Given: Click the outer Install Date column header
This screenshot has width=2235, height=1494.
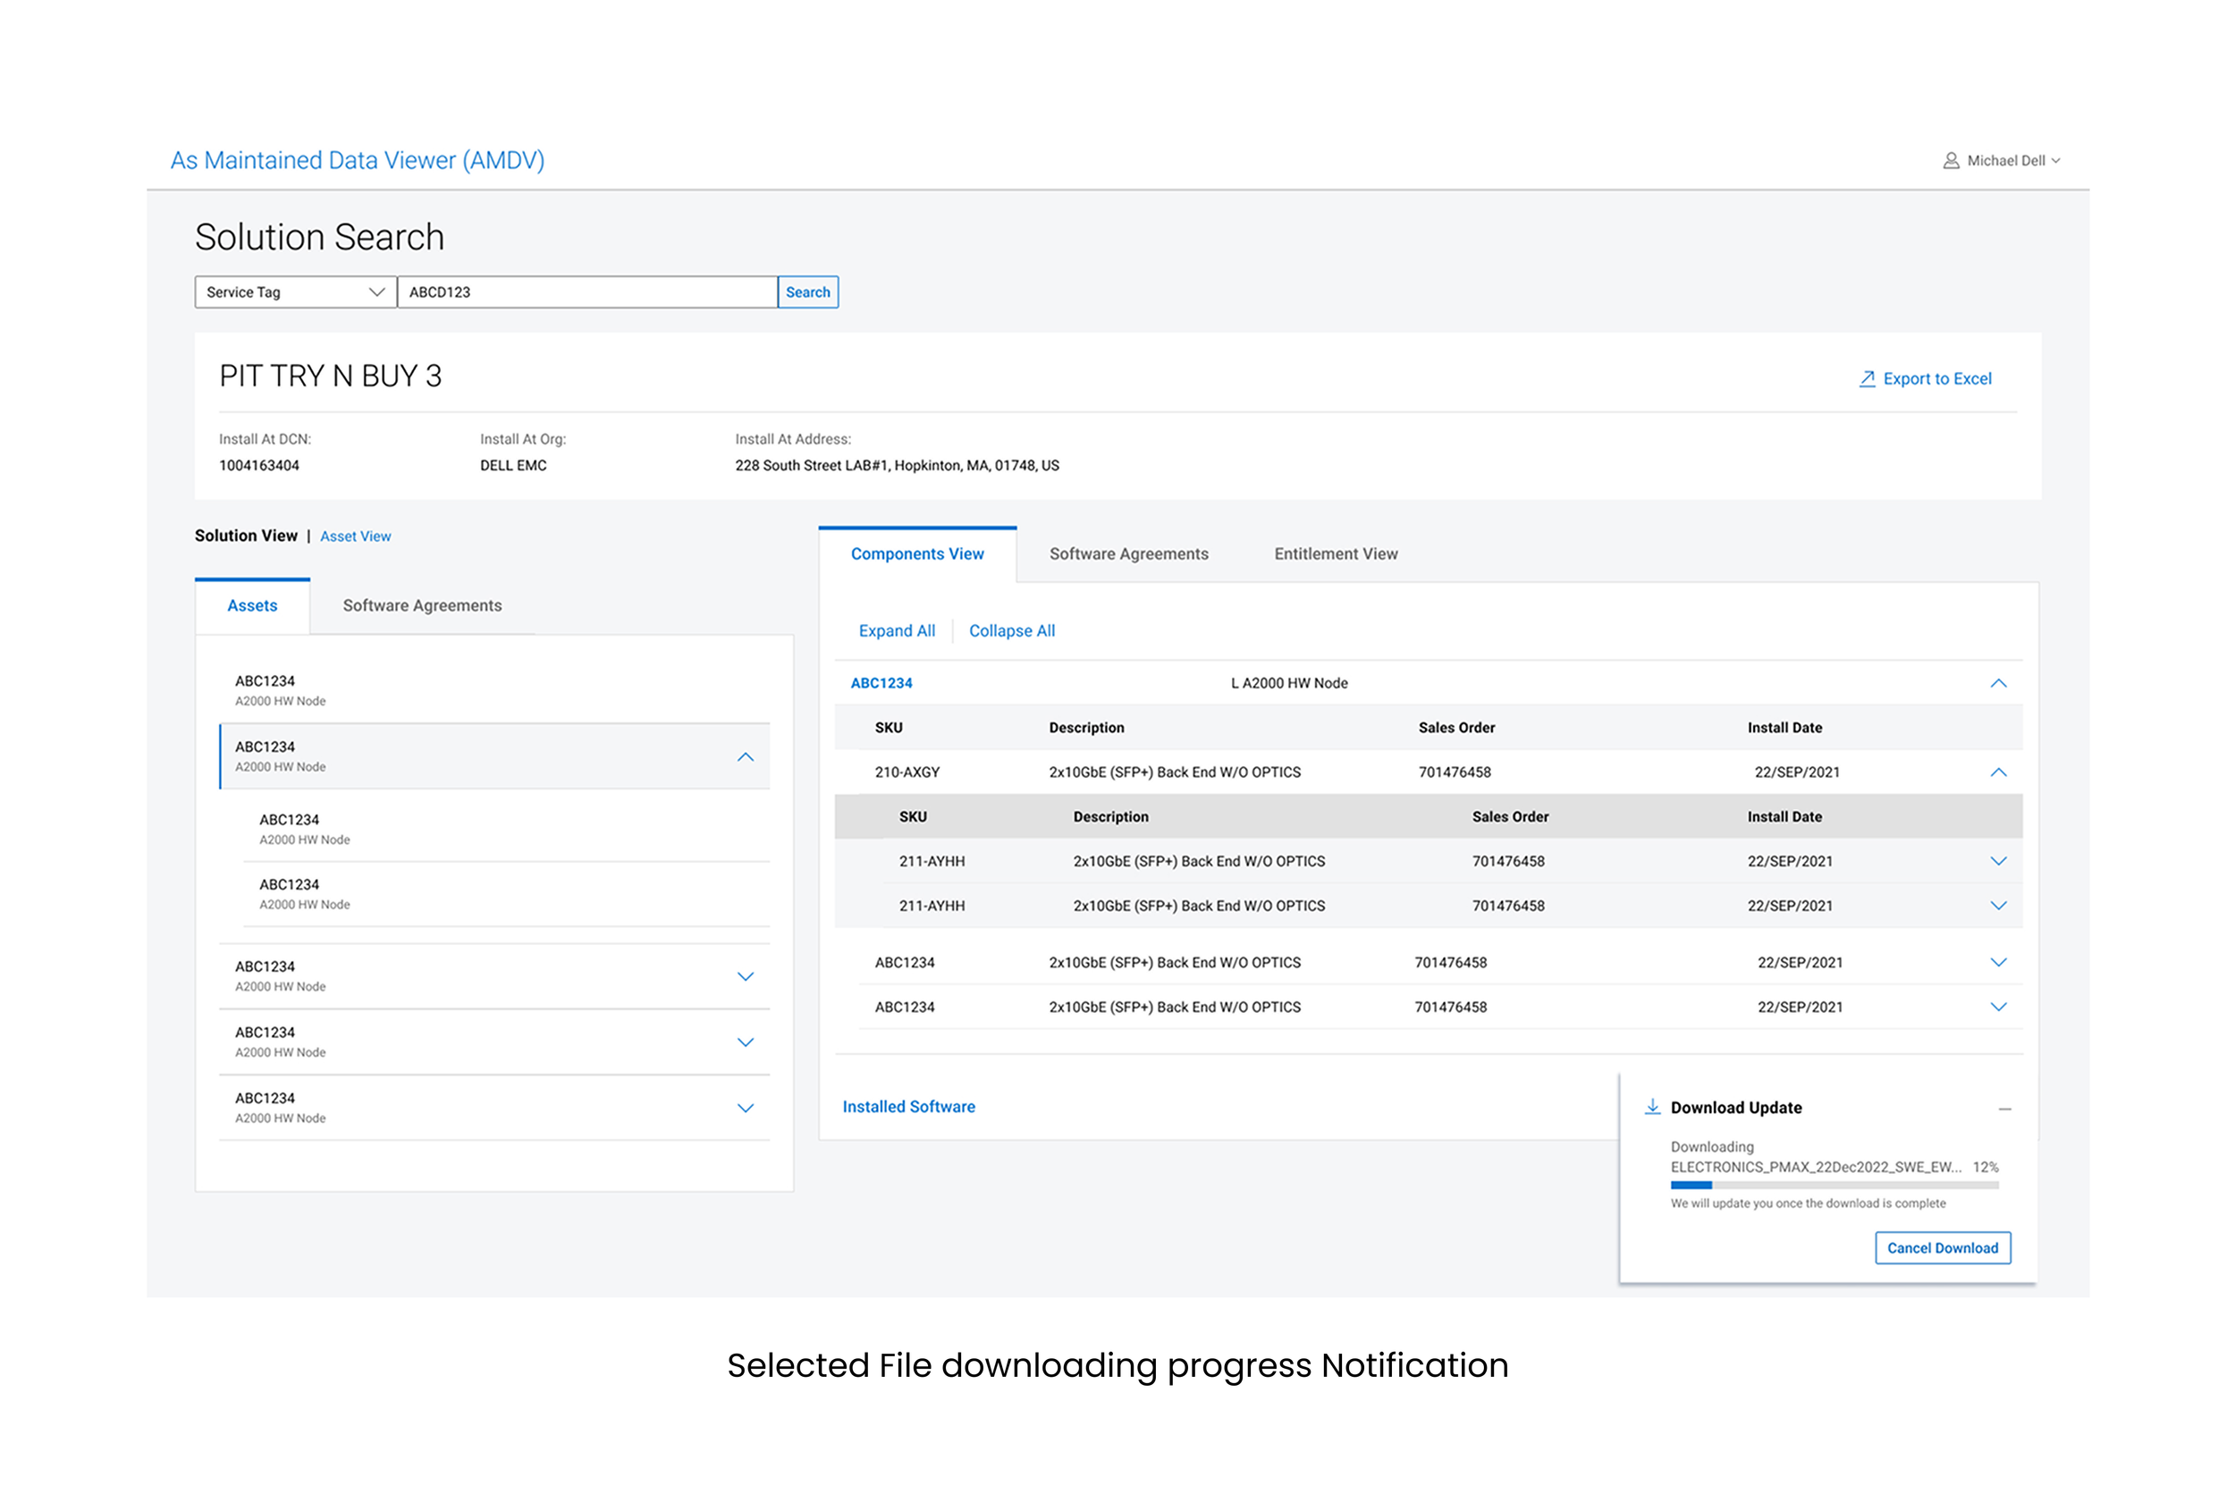Looking at the screenshot, I should 1784,728.
